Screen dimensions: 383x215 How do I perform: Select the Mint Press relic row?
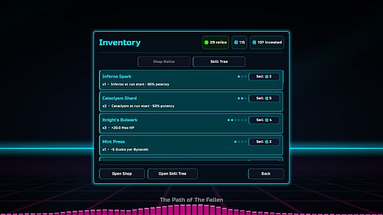click(191, 145)
